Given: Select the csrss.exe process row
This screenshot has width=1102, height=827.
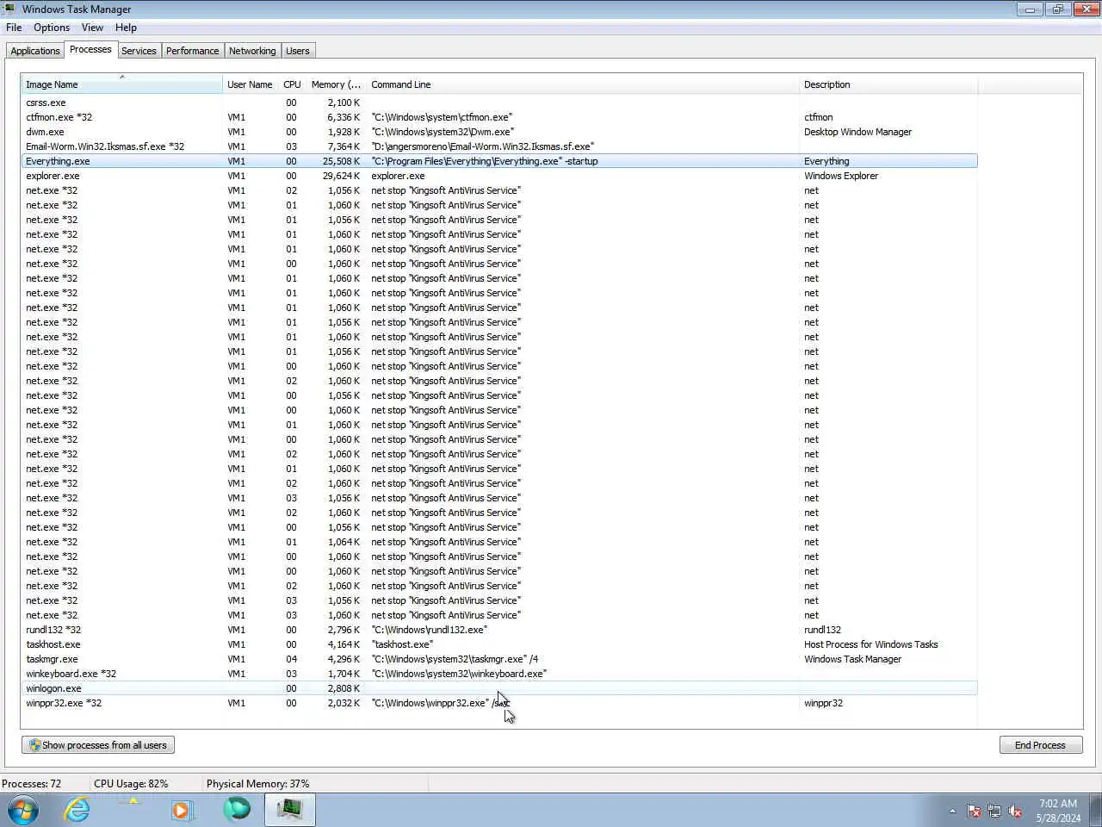Looking at the screenshot, I should click(499, 103).
